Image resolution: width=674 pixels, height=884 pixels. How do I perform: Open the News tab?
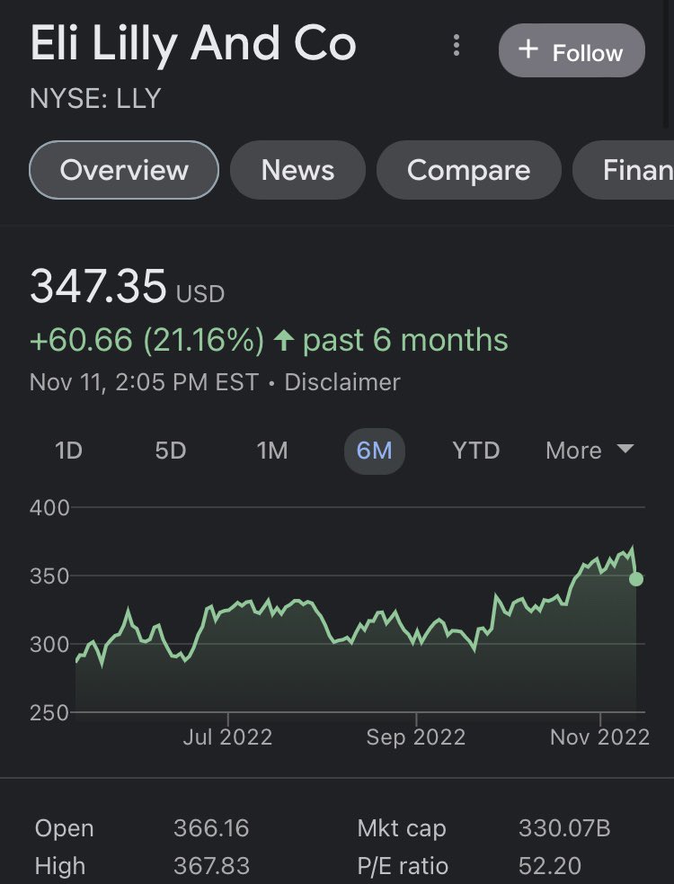[x=297, y=170]
